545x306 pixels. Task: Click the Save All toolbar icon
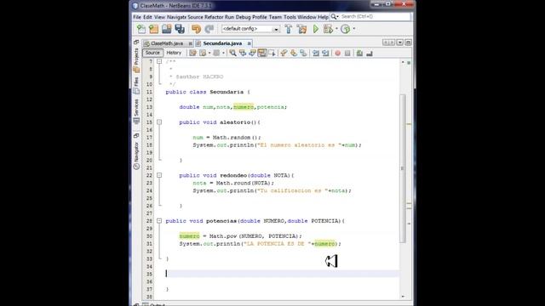(x=180, y=29)
